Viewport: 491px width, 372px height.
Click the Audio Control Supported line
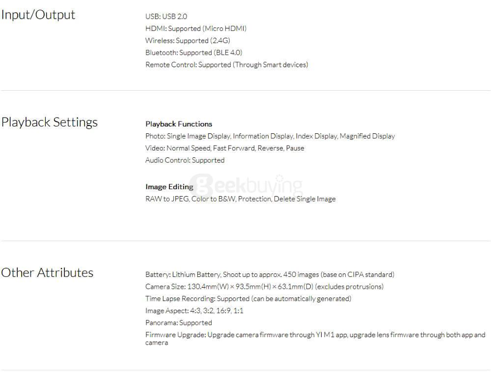(185, 160)
